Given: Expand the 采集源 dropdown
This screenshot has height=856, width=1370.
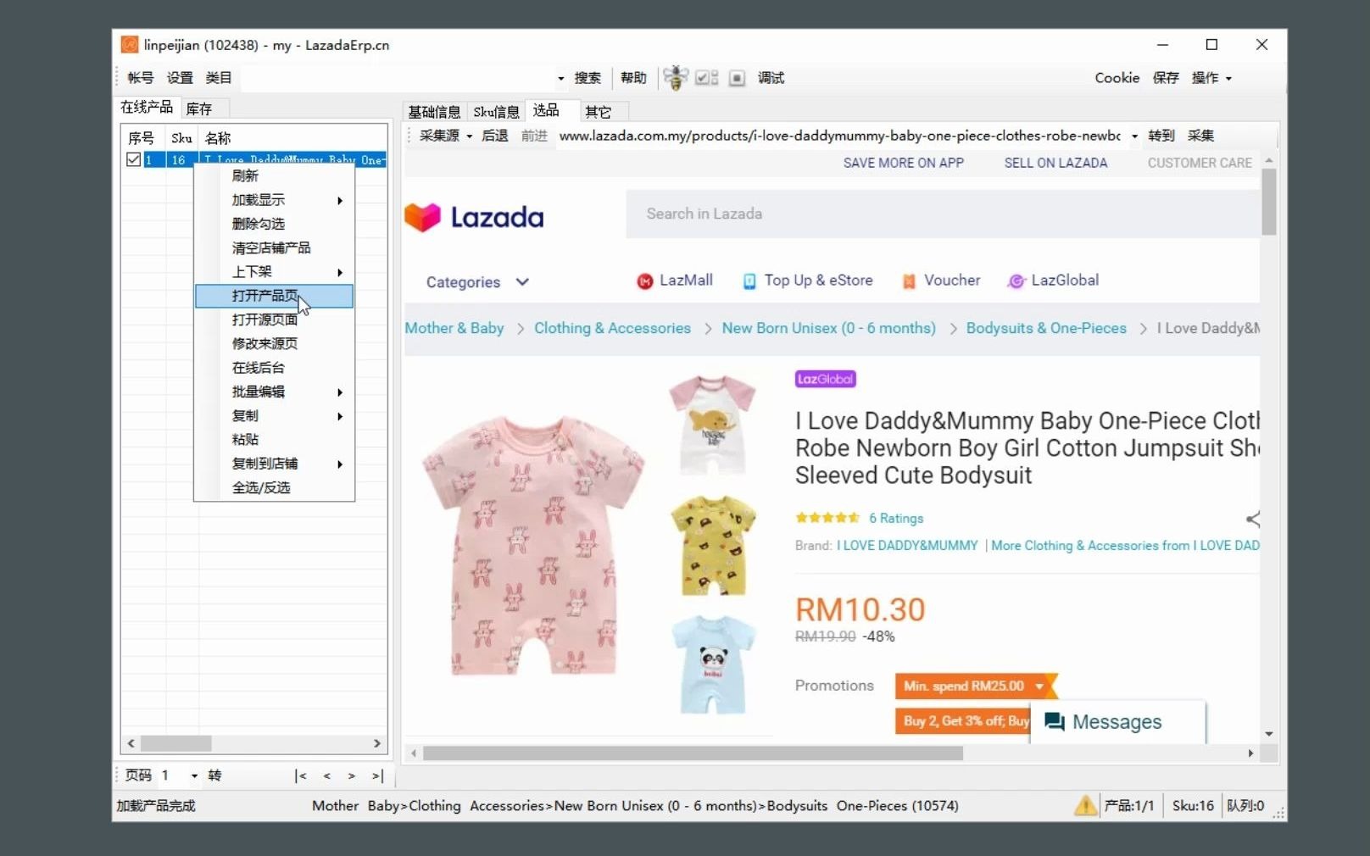Looking at the screenshot, I should (469, 136).
